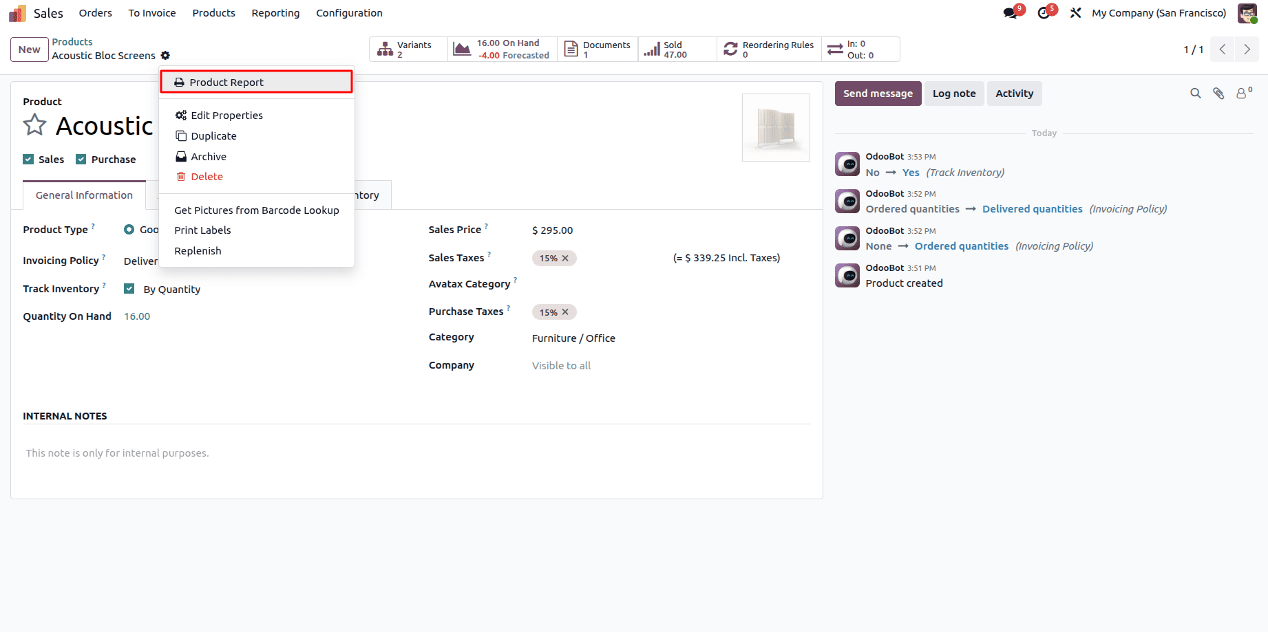
Task: Toggle the favorite star on the product
Action: (34, 124)
